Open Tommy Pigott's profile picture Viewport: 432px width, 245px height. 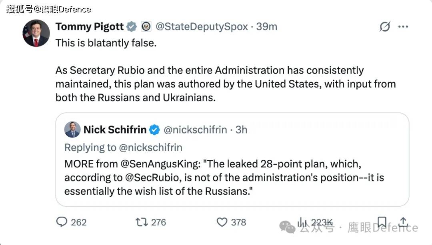pyautogui.click(x=36, y=33)
